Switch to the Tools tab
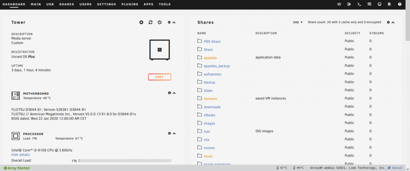410x171 pixels. point(164,4)
